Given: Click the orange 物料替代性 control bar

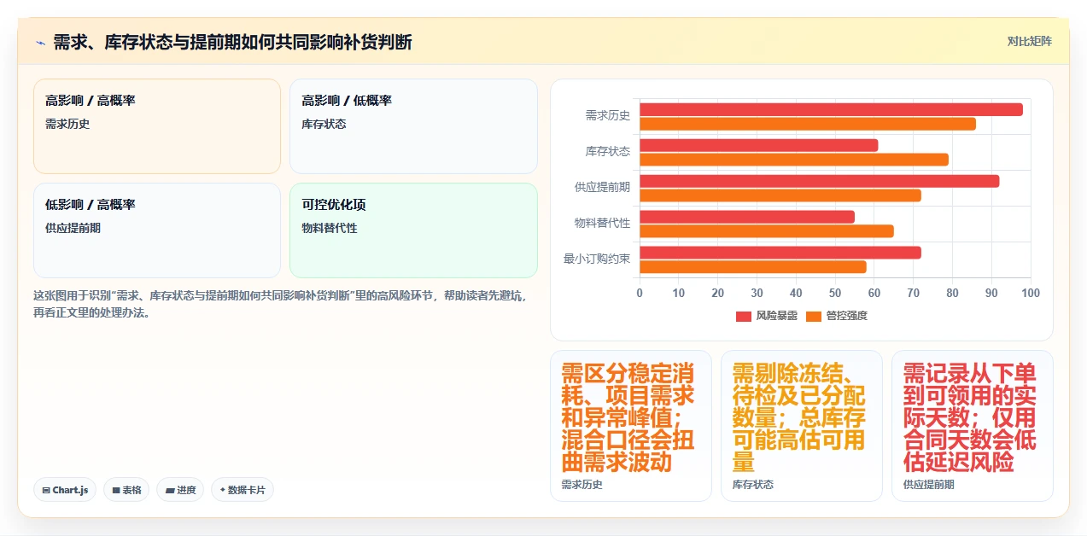Looking at the screenshot, I should (x=767, y=231).
